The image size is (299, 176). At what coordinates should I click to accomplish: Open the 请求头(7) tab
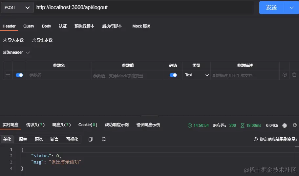(x=35, y=125)
